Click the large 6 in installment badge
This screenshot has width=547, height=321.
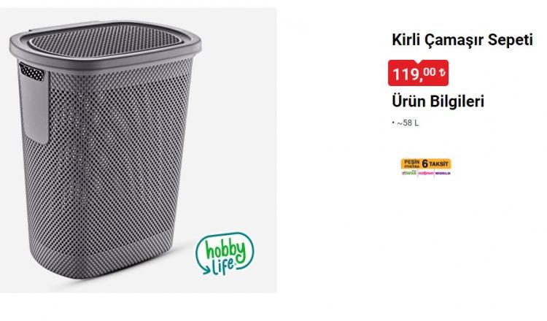pyautogui.click(x=425, y=163)
